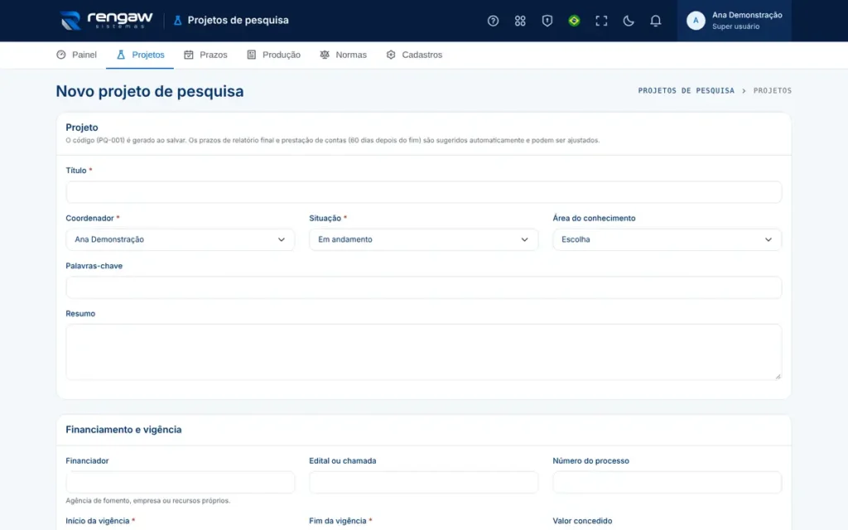
Task: Open the Área do conhecimento dropdown
Action: [667, 239]
